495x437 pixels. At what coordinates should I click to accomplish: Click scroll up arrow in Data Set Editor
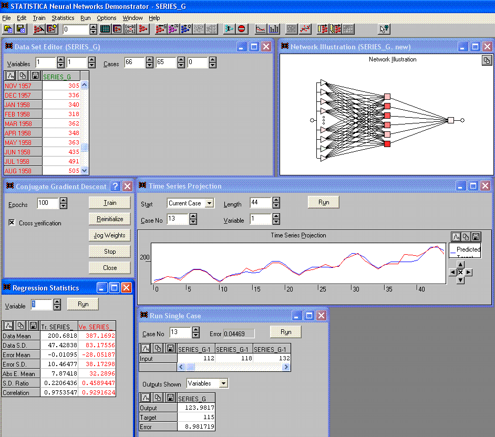tap(84, 85)
